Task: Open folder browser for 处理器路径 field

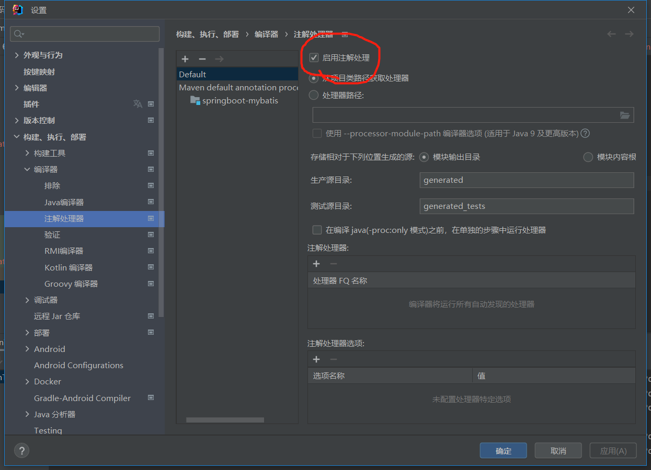Action: 625,115
